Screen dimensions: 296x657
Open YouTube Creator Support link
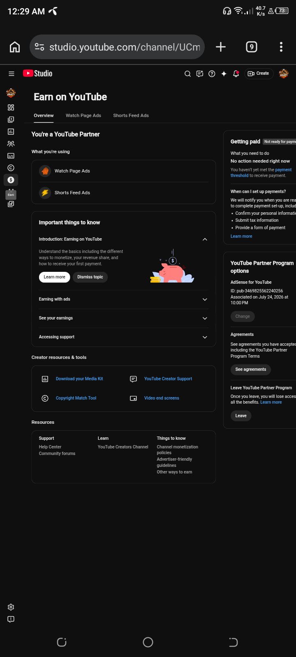(168, 379)
